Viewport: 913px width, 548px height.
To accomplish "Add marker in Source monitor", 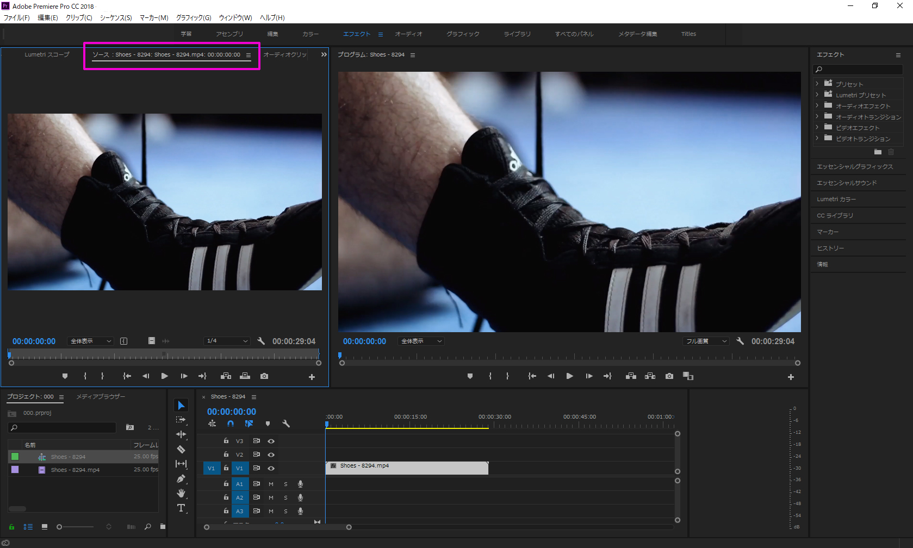I will (65, 376).
